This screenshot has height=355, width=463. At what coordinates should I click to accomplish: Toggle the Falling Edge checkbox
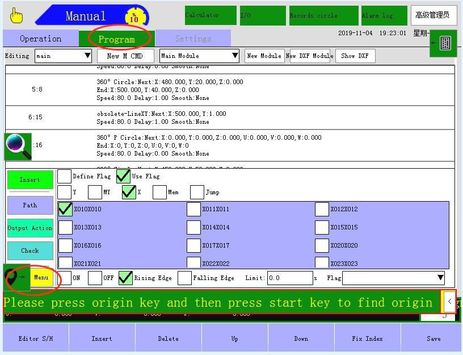tap(184, 278)
